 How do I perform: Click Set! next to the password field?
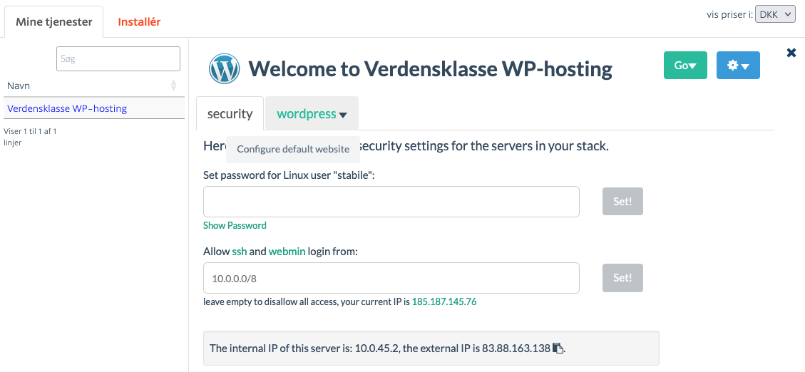point(622,201)
